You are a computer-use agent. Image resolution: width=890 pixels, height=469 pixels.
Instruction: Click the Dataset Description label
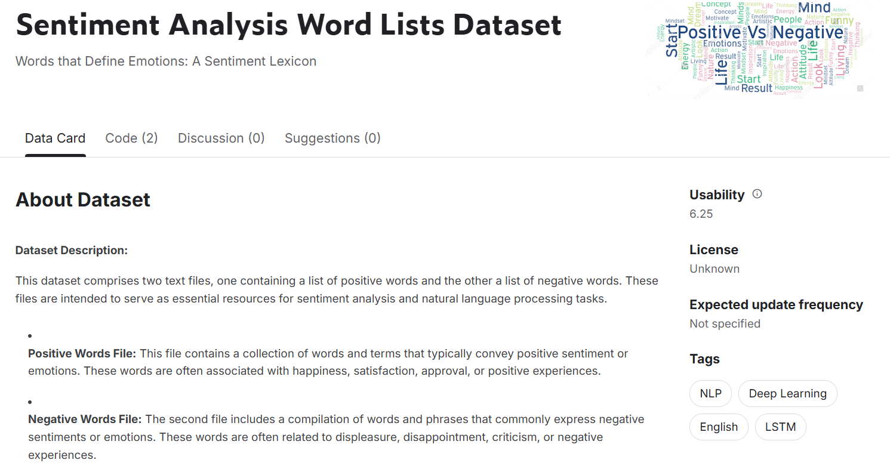[72, 250]
